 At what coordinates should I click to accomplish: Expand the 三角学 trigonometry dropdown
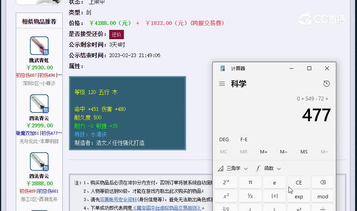pos(233,168)
